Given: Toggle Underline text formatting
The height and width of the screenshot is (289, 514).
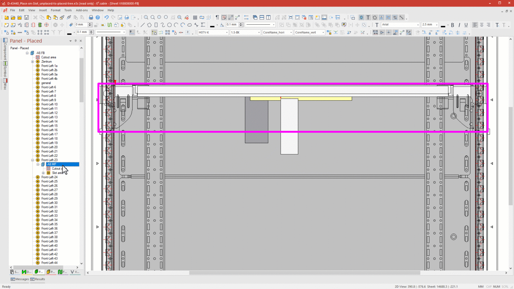Looking at the screenshot, I should click(466, 25).
